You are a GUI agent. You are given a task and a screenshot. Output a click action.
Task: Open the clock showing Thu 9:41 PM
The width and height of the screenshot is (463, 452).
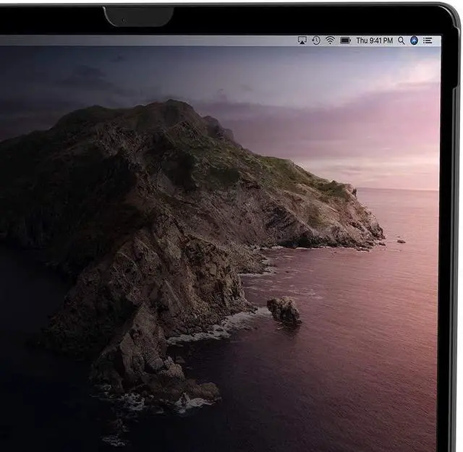point(375,40)
